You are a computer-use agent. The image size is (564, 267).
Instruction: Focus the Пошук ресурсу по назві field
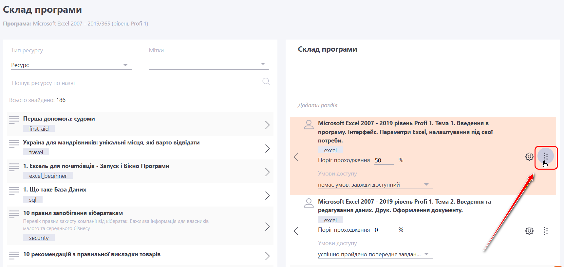coord(136,83)
